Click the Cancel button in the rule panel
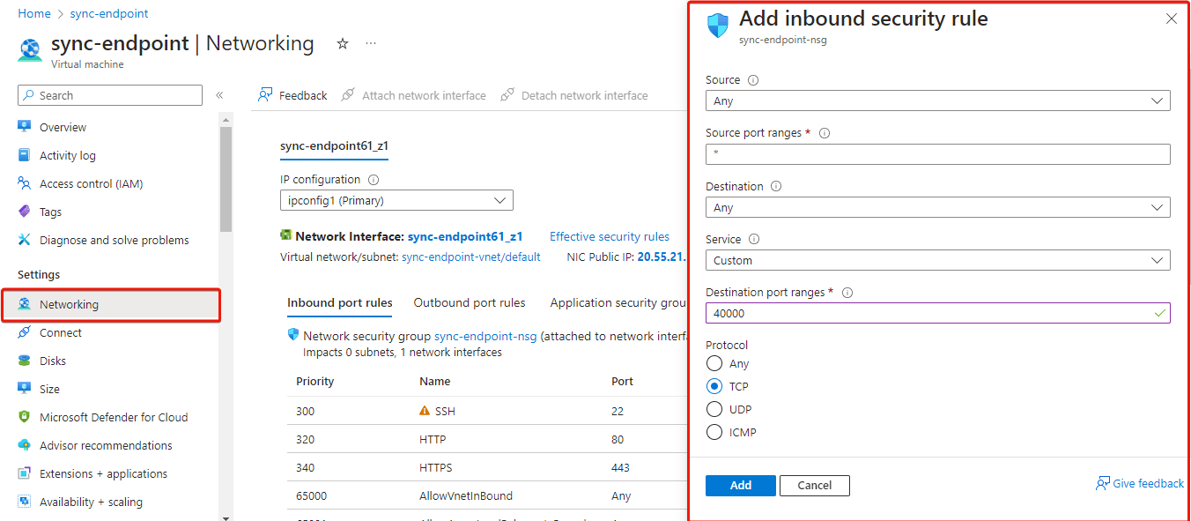The image size is (1191, 521). coord(815,486)
